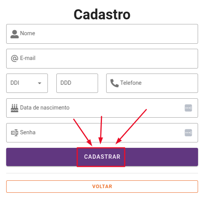Viewport: 205px width, 197px height.
Task: Click the password field icon beside Senha
Action: point(15,133)
